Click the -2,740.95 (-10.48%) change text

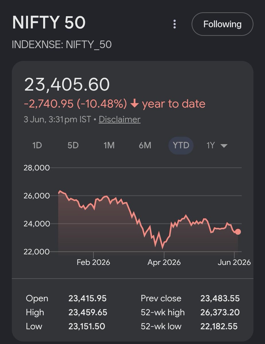coord(75,104)
